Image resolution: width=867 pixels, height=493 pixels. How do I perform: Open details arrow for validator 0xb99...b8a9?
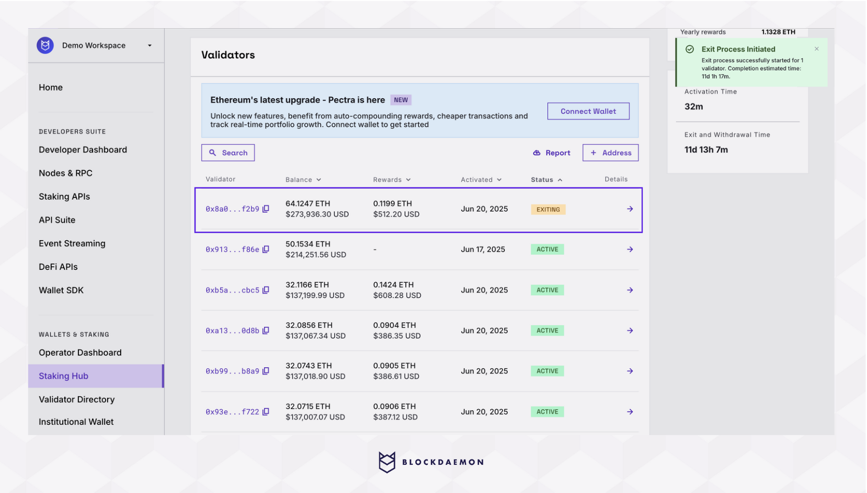630,371
